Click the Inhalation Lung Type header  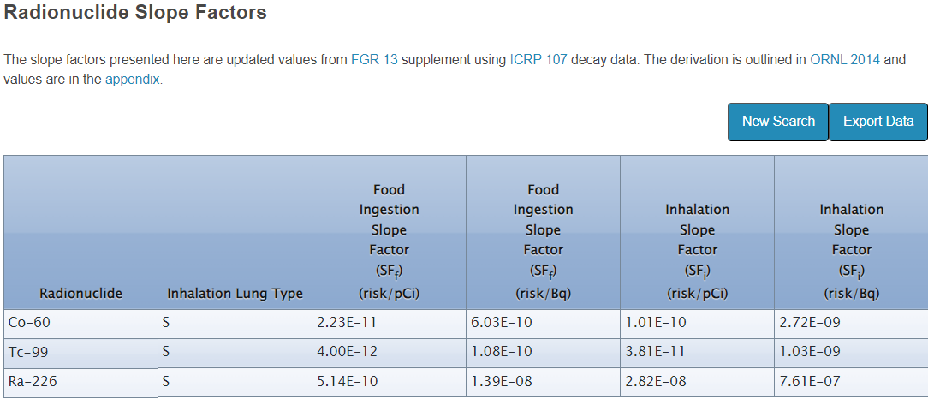(235, 294)
